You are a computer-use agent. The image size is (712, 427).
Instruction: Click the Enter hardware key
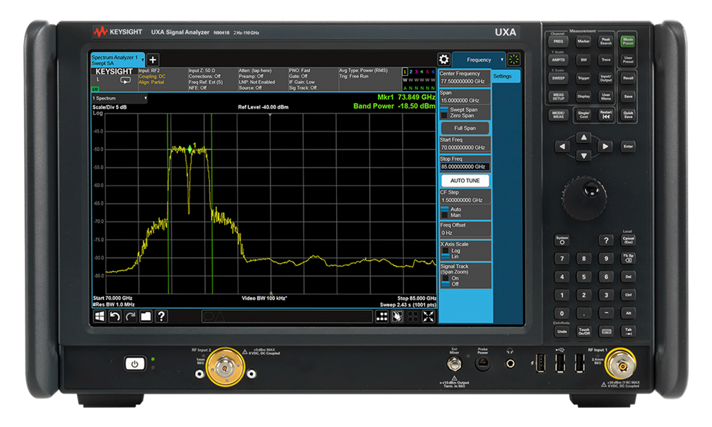pos(628,147)
